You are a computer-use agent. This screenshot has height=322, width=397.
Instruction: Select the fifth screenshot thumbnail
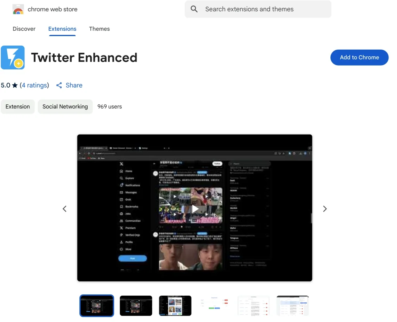[x=254, y=306]
